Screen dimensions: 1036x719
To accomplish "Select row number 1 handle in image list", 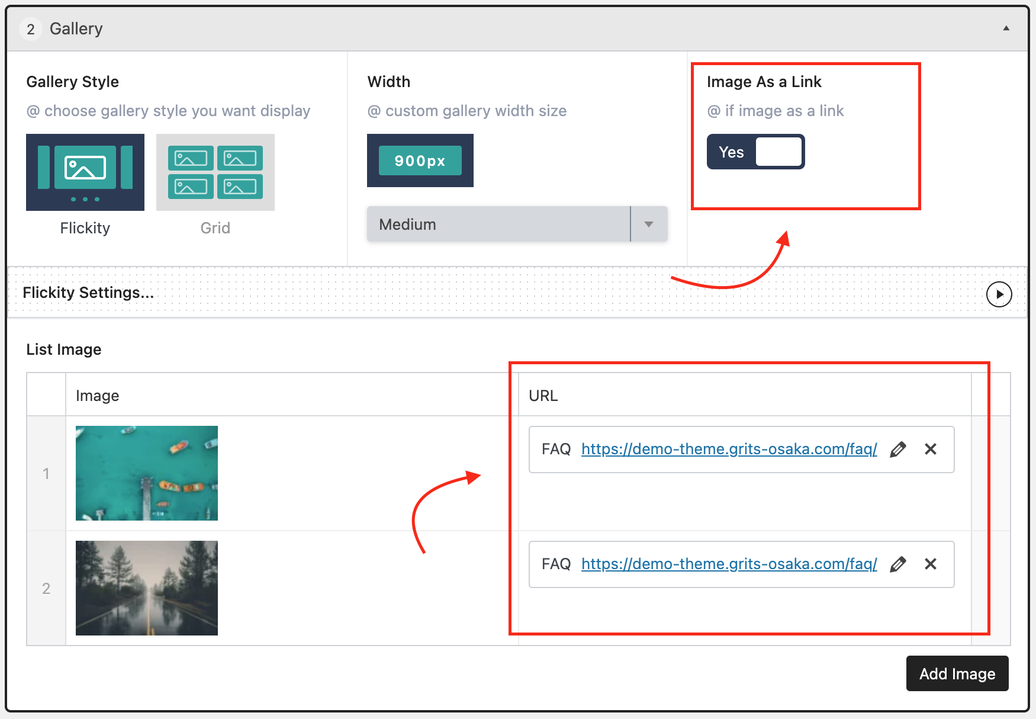I will 46,473.
